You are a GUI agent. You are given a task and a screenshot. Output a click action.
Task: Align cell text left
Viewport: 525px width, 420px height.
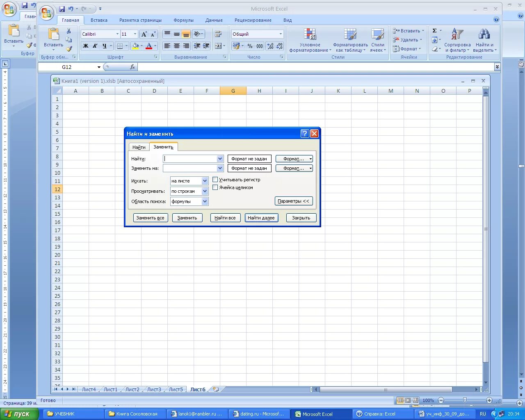pyautogui.click(x=167, y=46)
